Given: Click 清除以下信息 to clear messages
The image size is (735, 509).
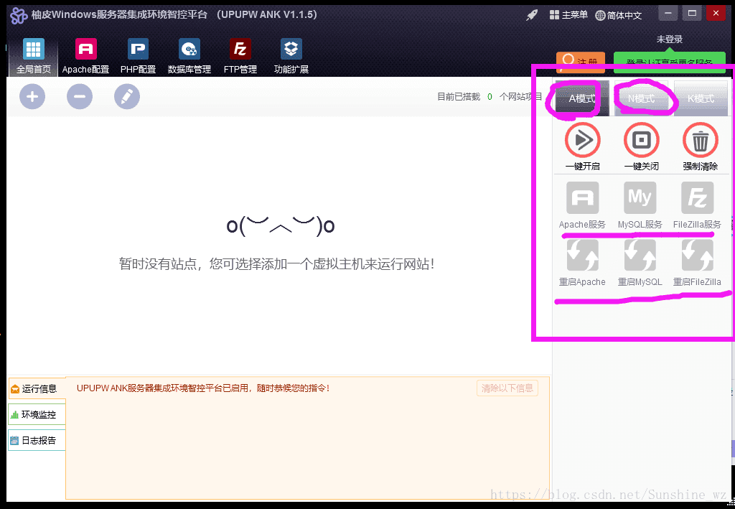Looking at the screenshot, I should (507, 388).
